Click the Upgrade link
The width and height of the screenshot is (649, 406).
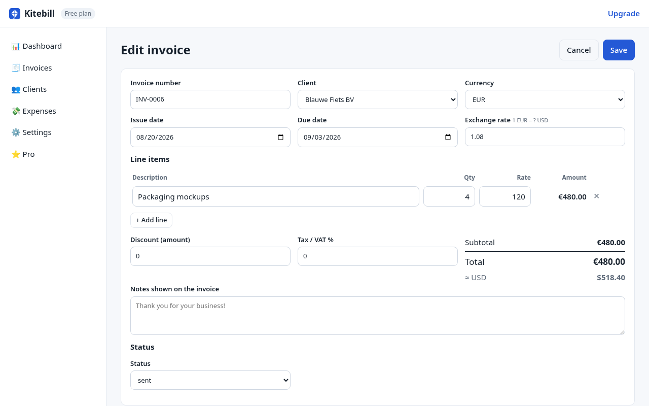point(624,14)
